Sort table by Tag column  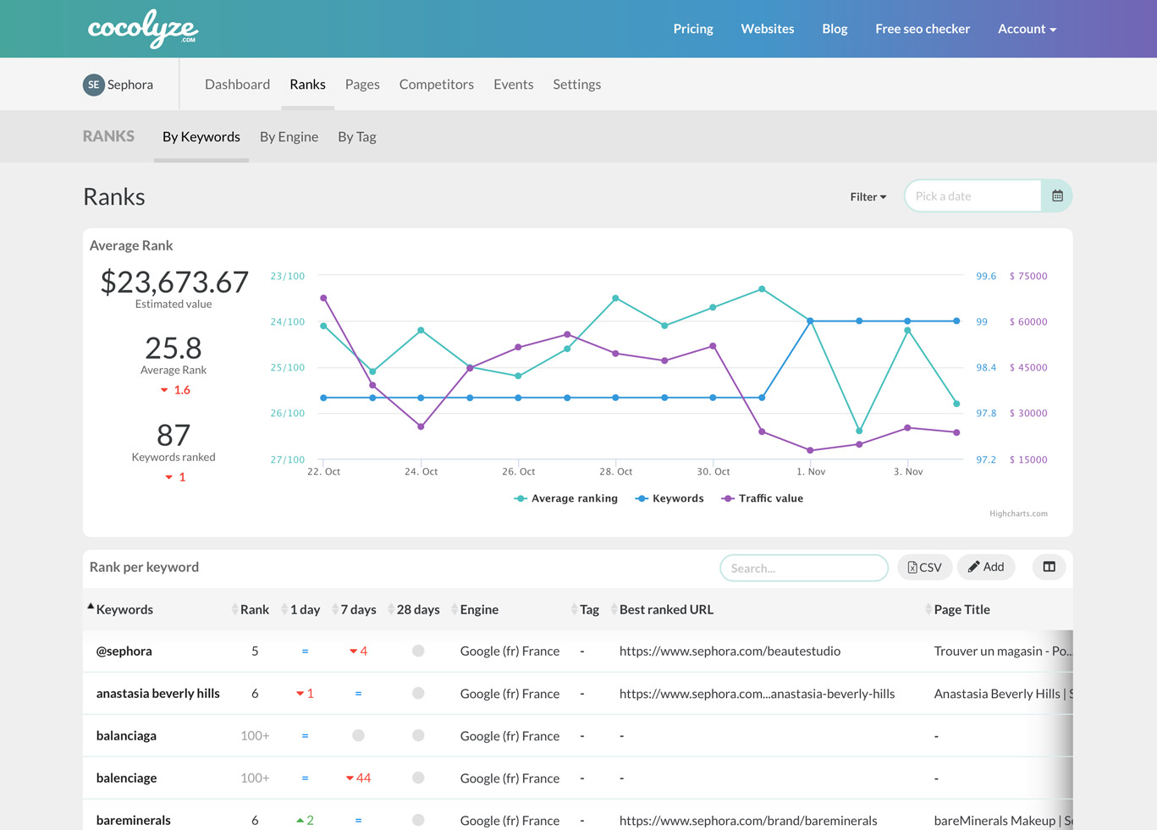pos(589,609)
